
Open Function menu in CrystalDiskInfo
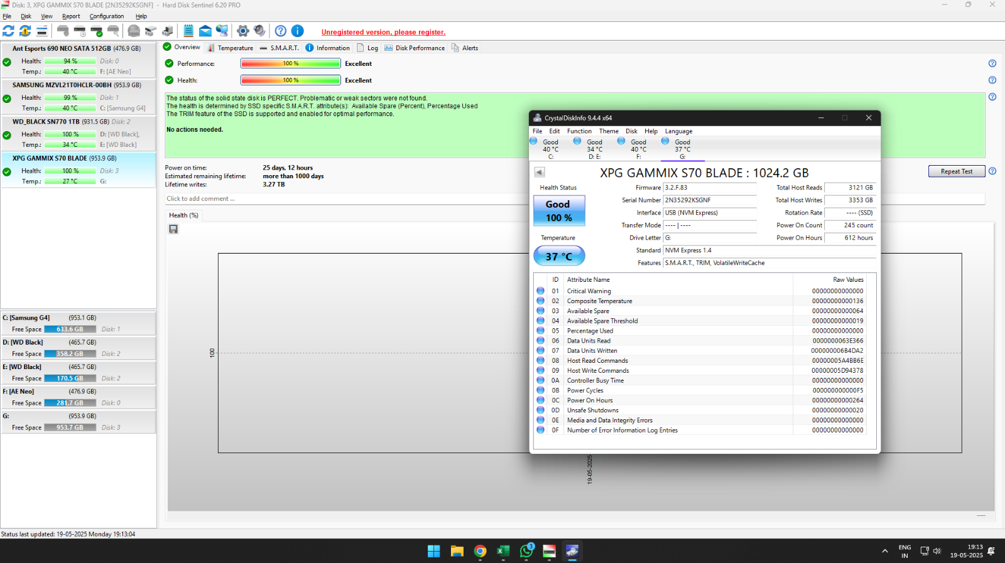579,131
